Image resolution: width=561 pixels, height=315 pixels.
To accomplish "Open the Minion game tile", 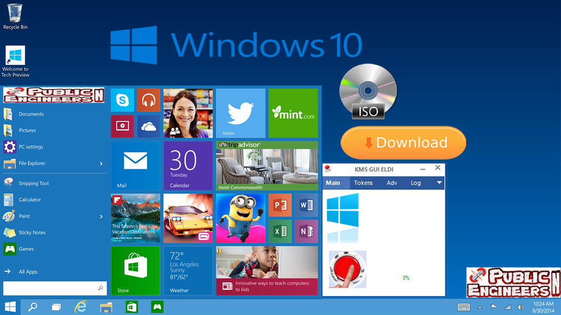I will click(x=241, y=218).
